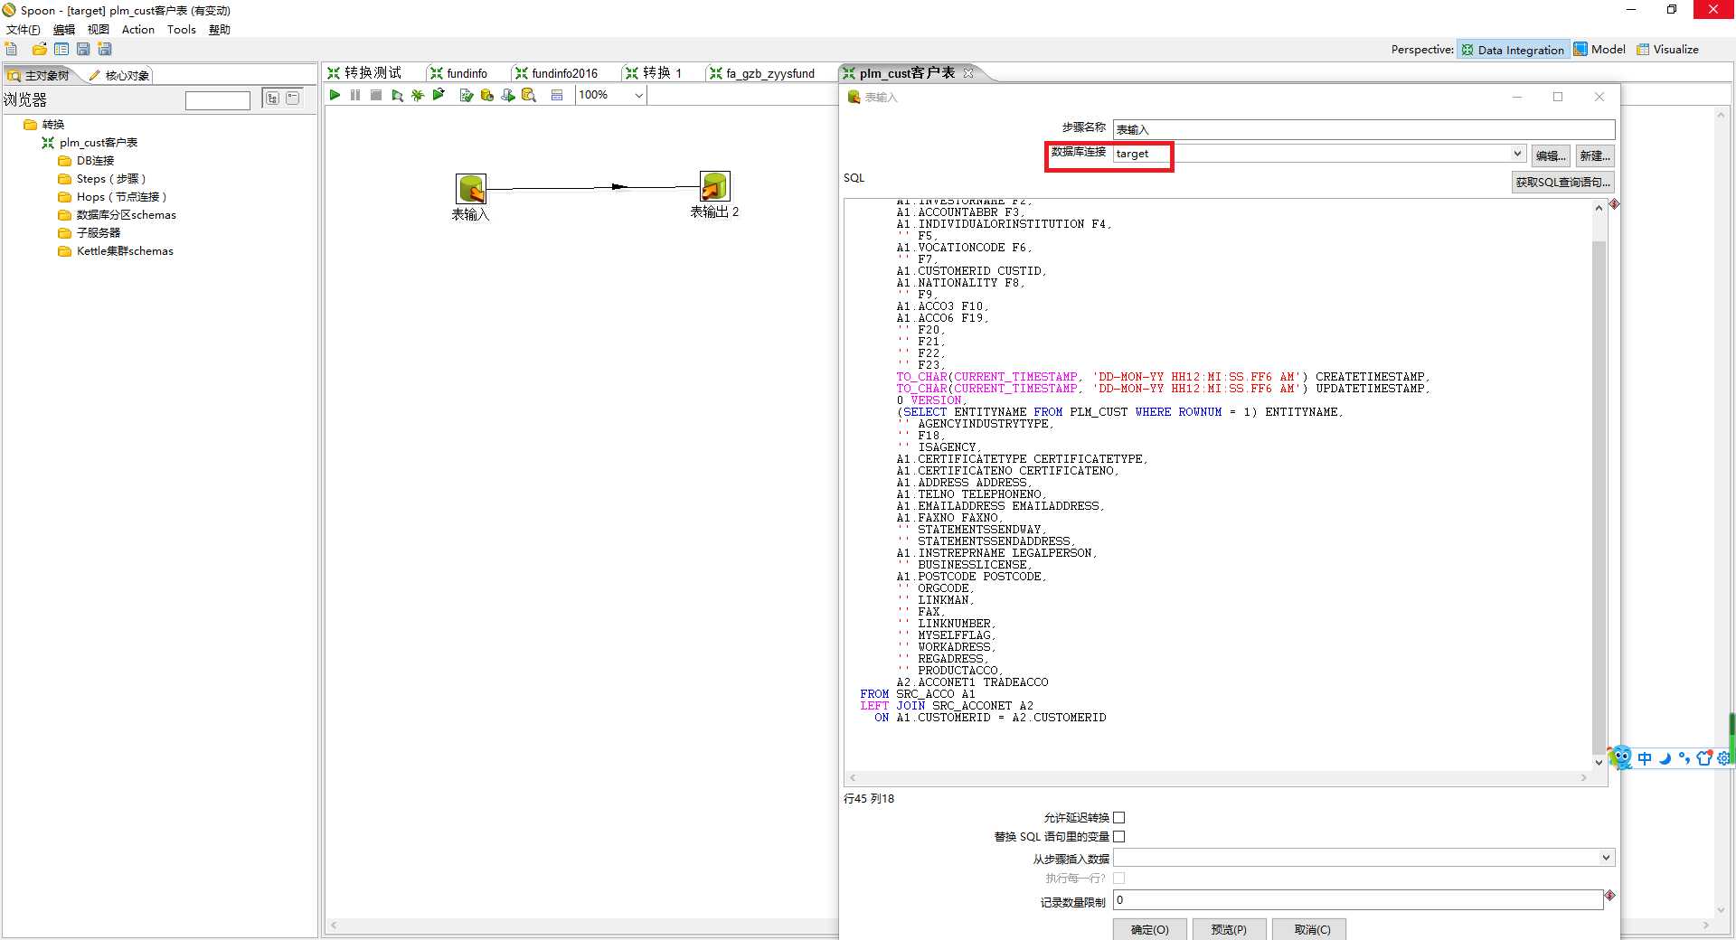This screenshot has width=1736, height=940.
Task: Click the 取消(C) button
Action: click(x=1308, y=929)
